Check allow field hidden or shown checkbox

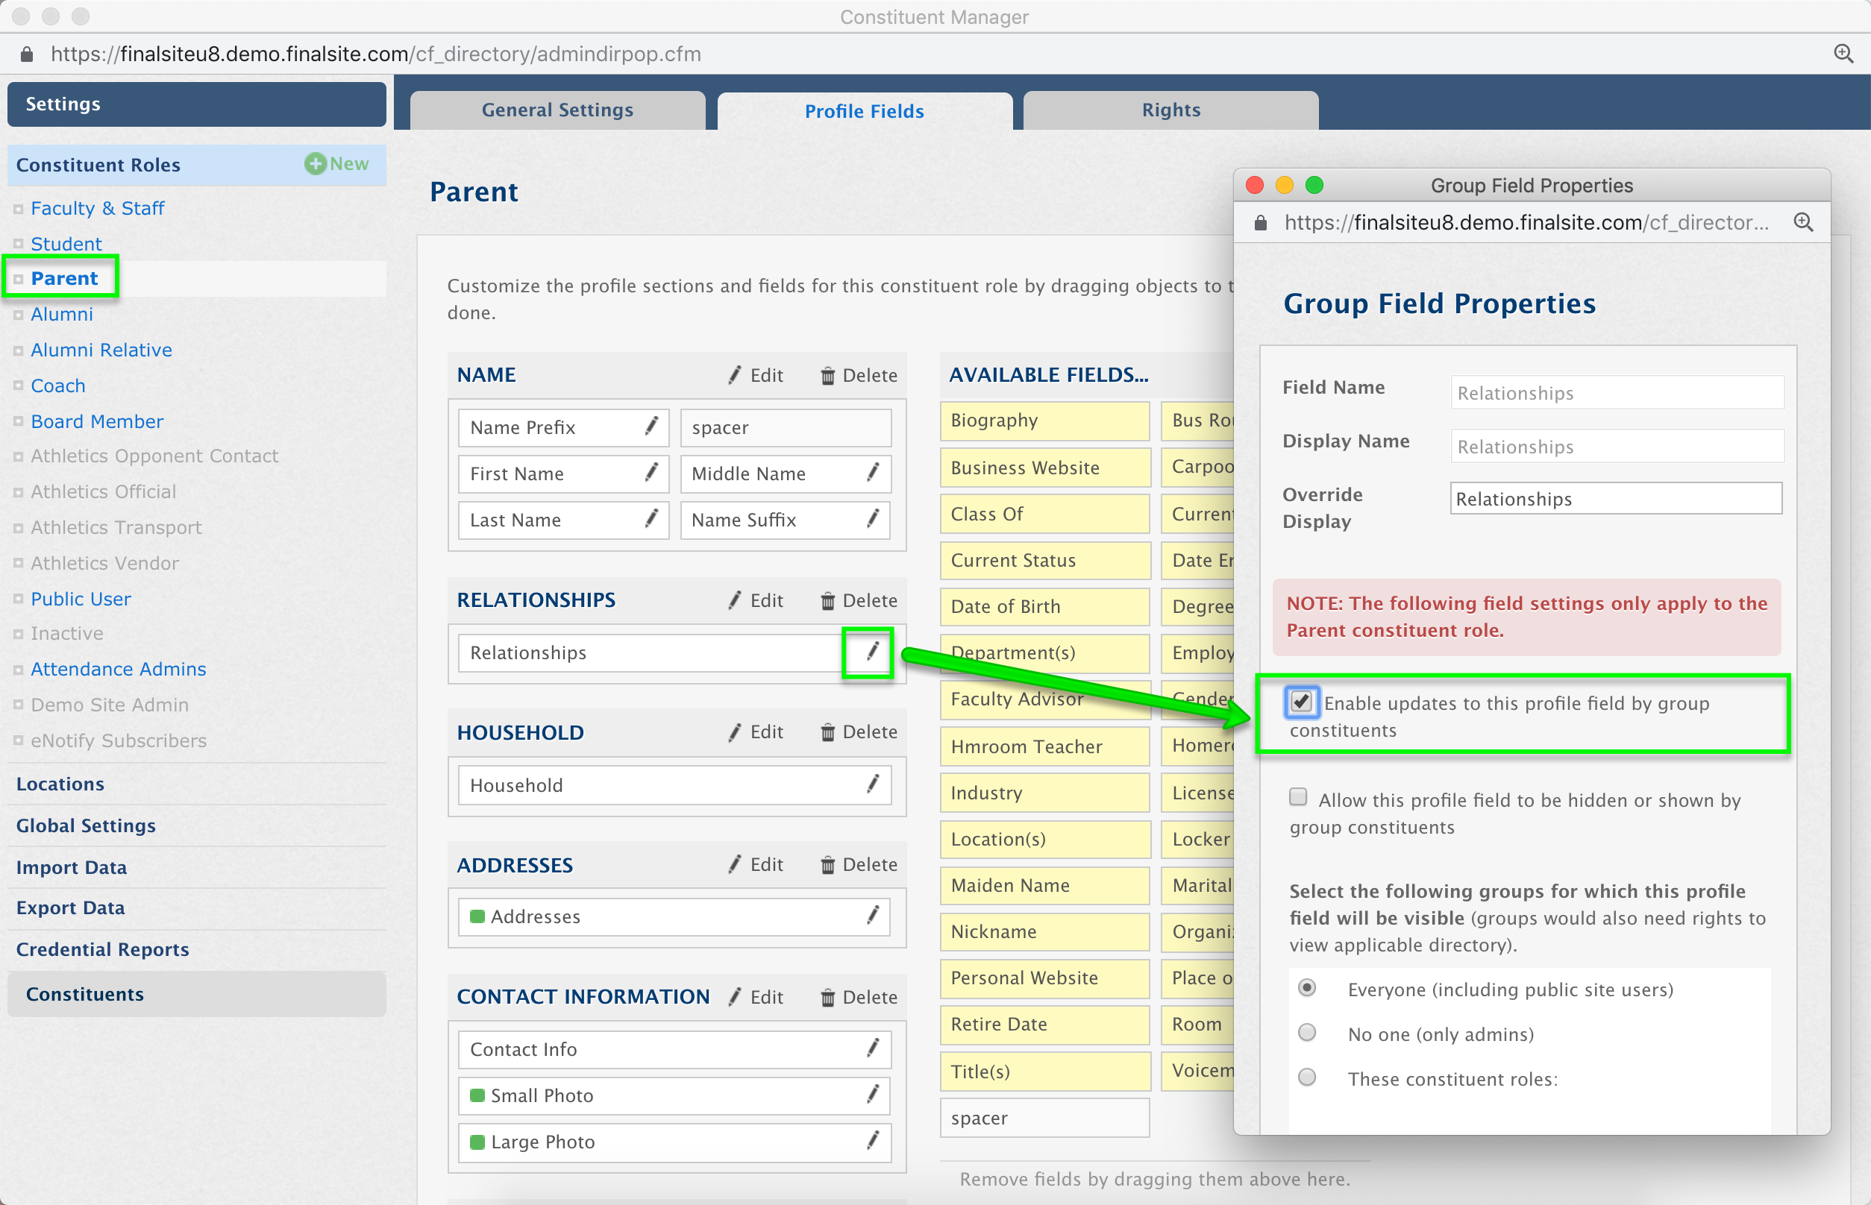pos(1298,797)
